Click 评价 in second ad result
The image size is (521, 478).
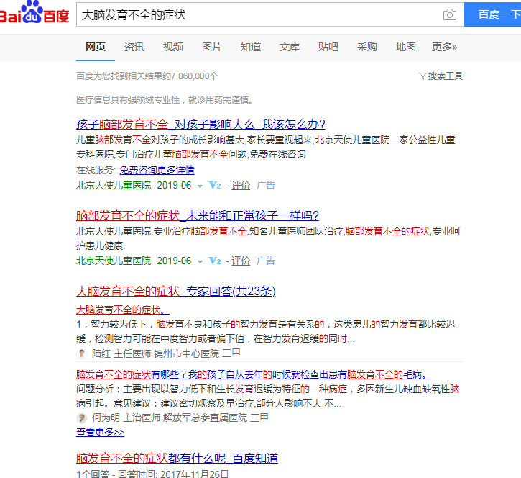(x=241, y=261)
